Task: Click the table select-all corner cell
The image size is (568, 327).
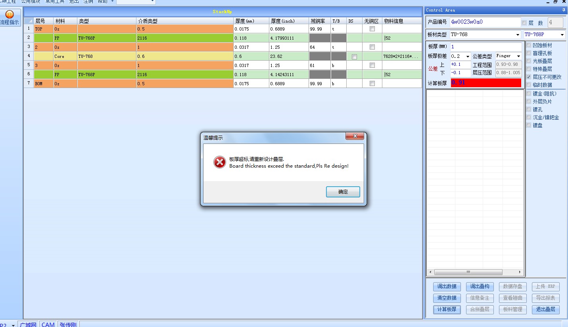Action: click(x=29, y=21)
